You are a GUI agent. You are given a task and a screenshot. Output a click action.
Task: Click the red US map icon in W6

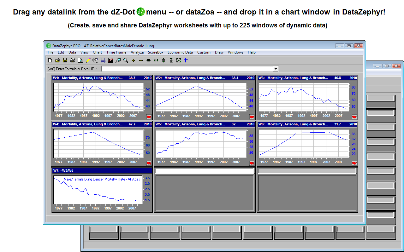click(x=354, y=163)
